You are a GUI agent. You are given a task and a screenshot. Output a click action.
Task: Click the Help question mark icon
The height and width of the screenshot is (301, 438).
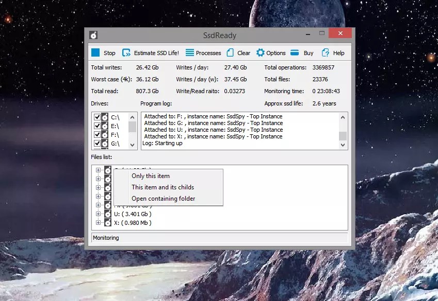point(326,52)
